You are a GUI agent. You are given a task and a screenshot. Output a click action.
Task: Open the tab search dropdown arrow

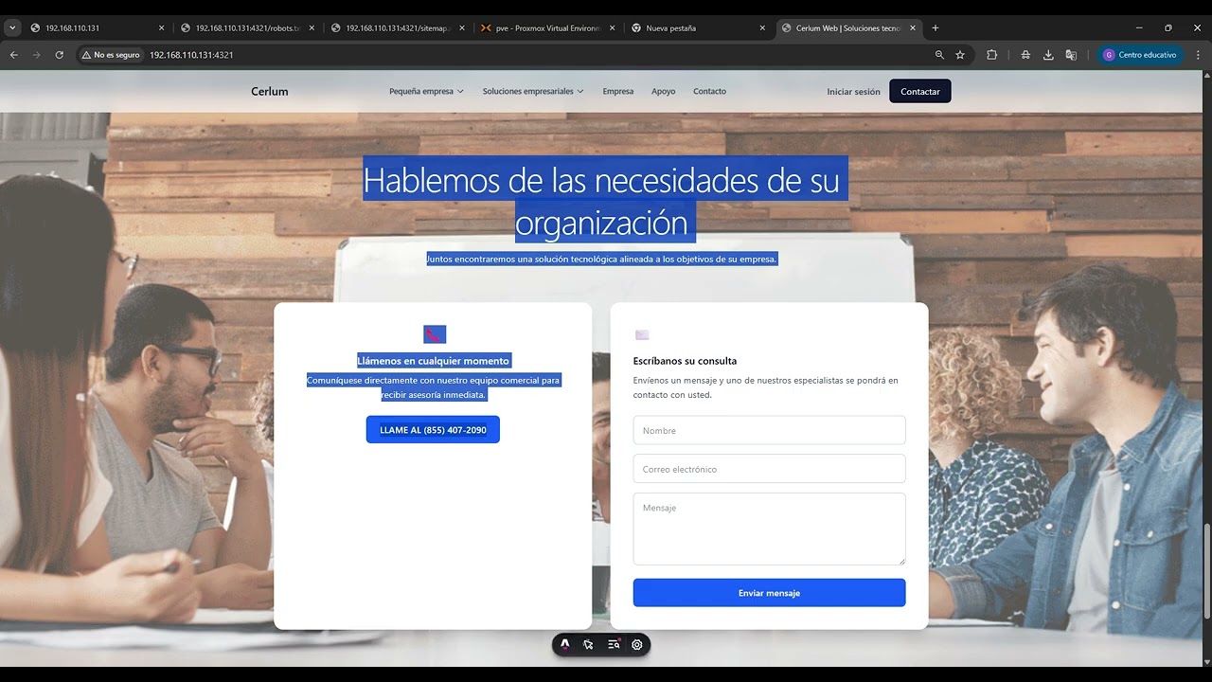point(12,28)
